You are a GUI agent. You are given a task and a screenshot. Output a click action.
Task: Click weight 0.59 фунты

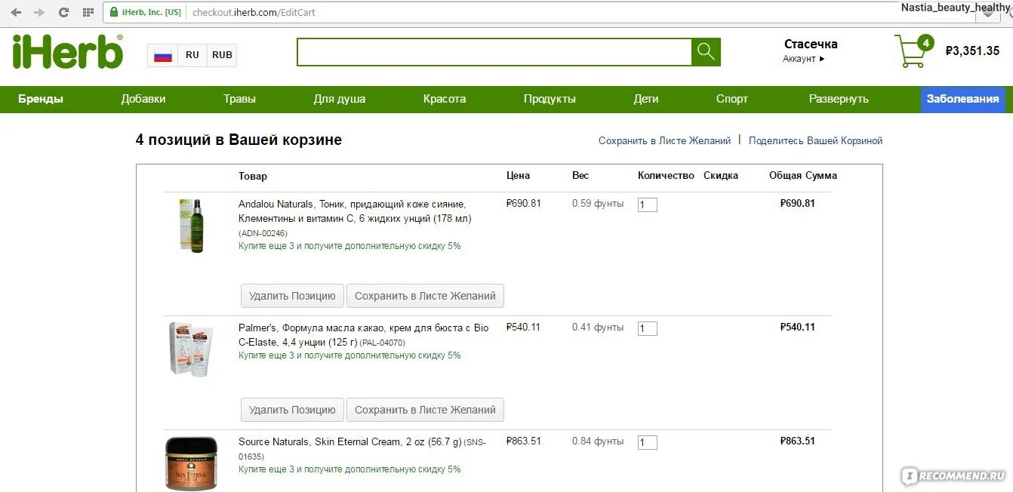coord(598,203)
